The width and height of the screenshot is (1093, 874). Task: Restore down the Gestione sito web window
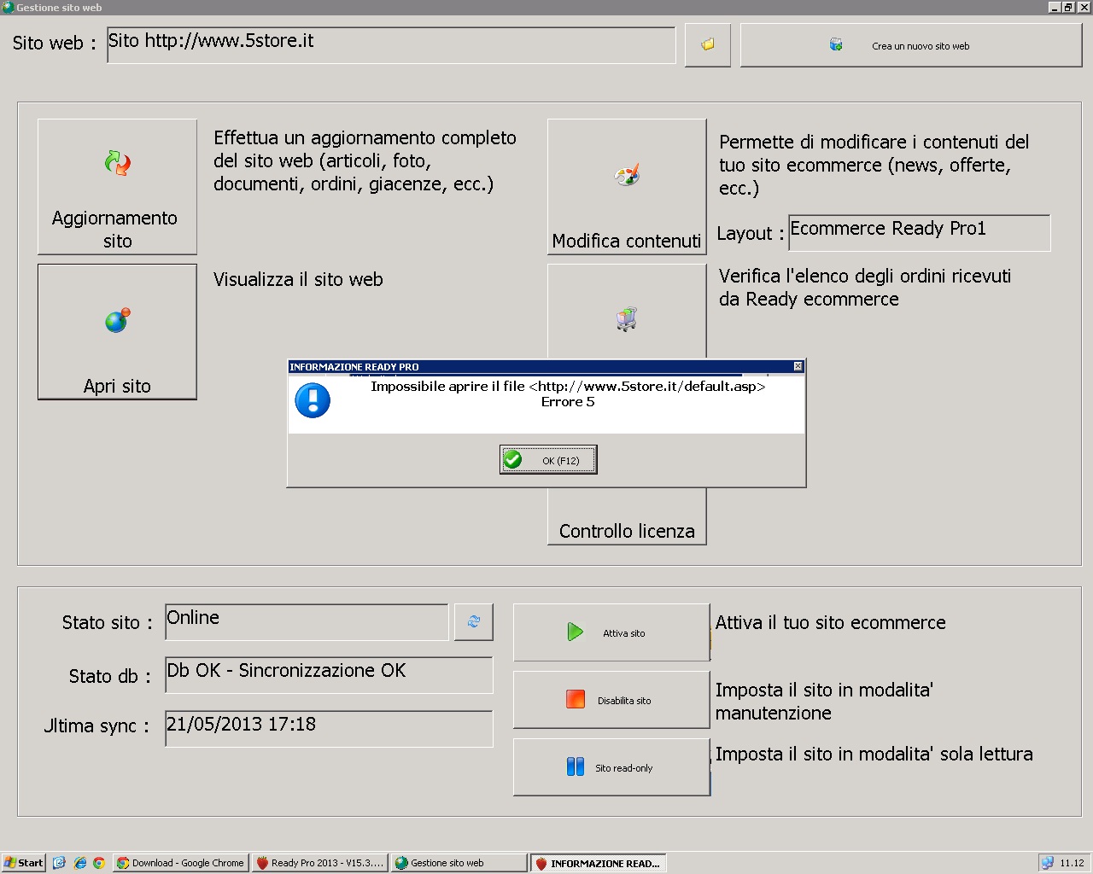1068,8
